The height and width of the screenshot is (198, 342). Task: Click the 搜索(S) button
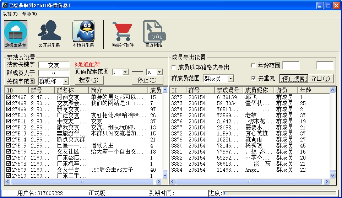tap(89, 80)
